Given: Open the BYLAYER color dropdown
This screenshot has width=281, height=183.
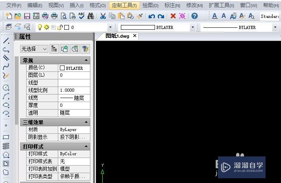Looking at the screenshot, I should click(x=193, y=27).
